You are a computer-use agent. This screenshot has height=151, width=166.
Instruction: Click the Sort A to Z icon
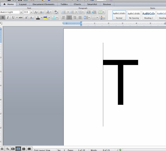[x=102, y=17]
